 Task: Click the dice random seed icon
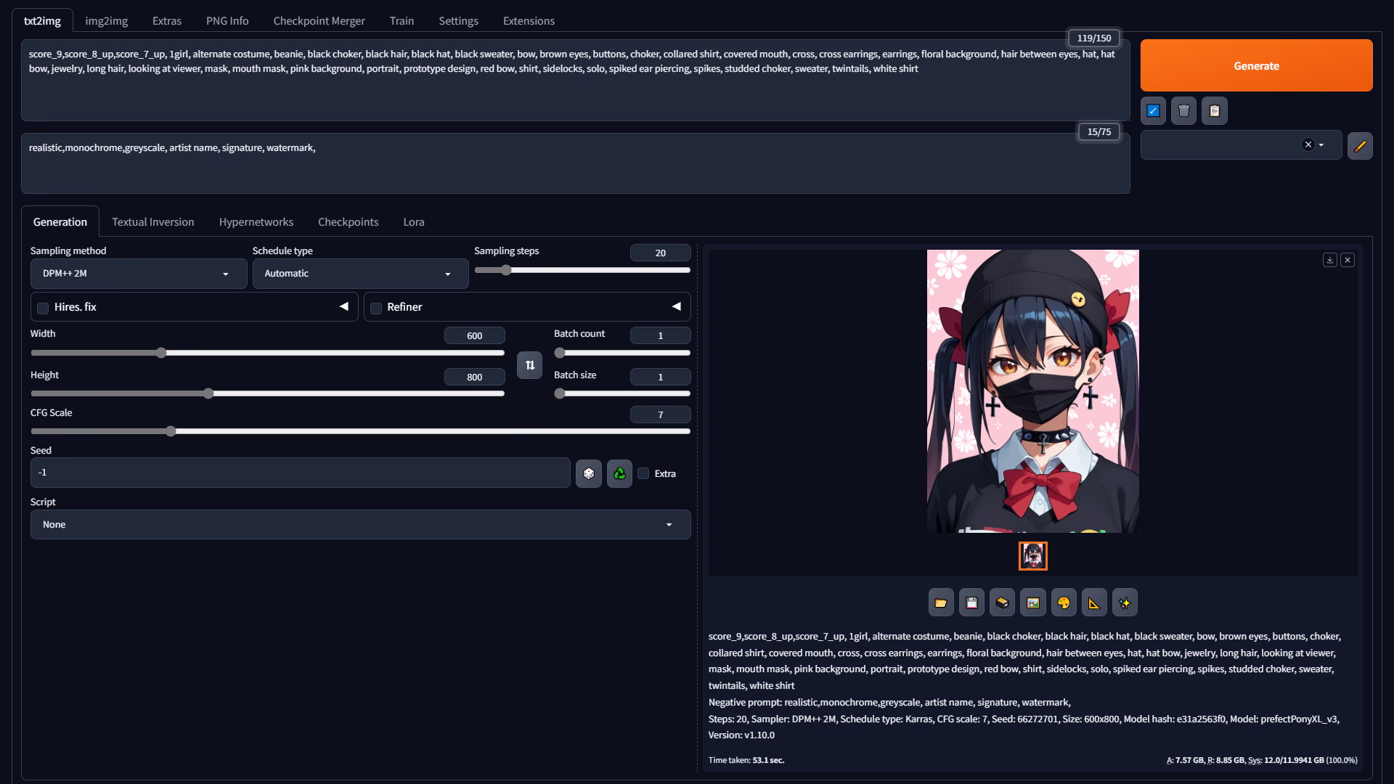(589, 473)
